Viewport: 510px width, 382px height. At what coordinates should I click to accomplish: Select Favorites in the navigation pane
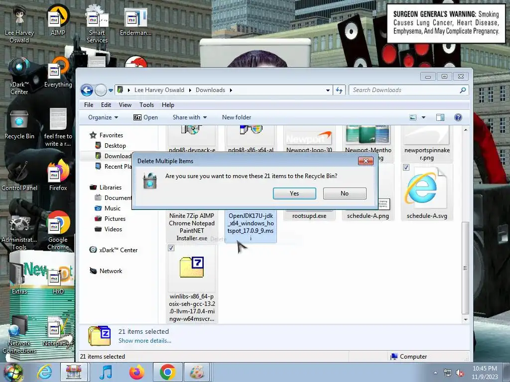[x=111, y=135]
